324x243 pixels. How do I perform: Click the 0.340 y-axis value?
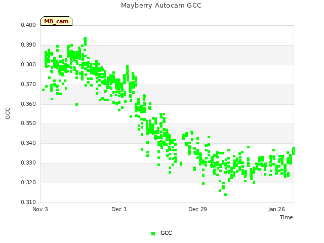pyautogui.click(x=28, y=143)
